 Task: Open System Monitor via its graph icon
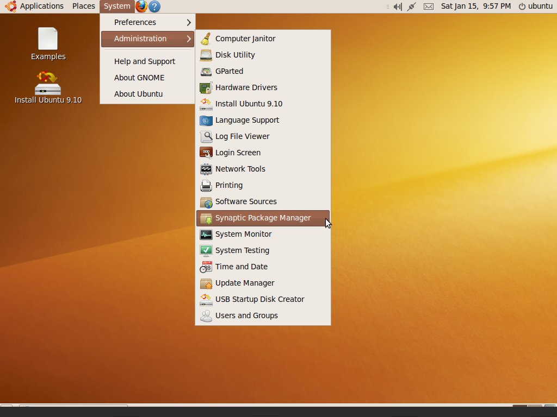[206, 235]
